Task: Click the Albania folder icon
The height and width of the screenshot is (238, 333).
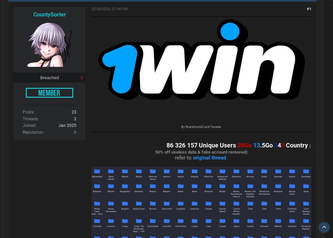Action: (x=125, y=171)
